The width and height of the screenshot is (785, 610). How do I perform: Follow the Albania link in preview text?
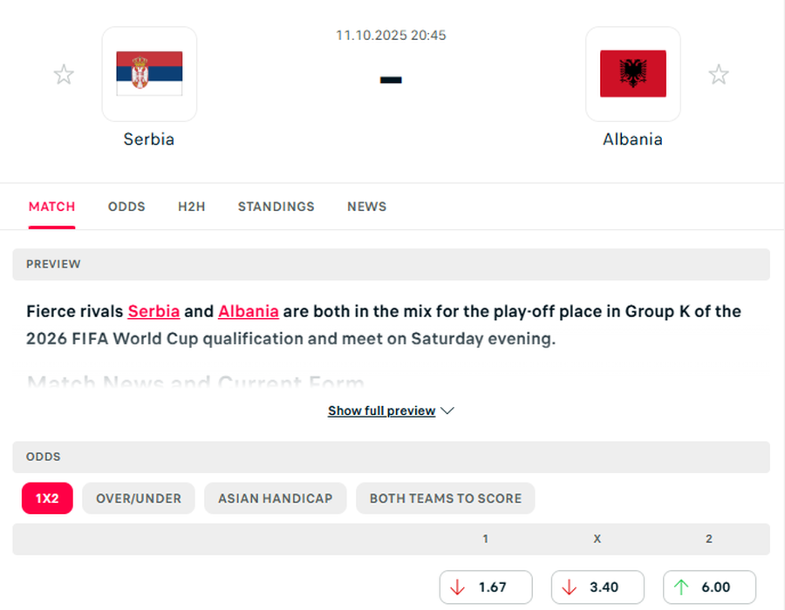coord(249,311)
